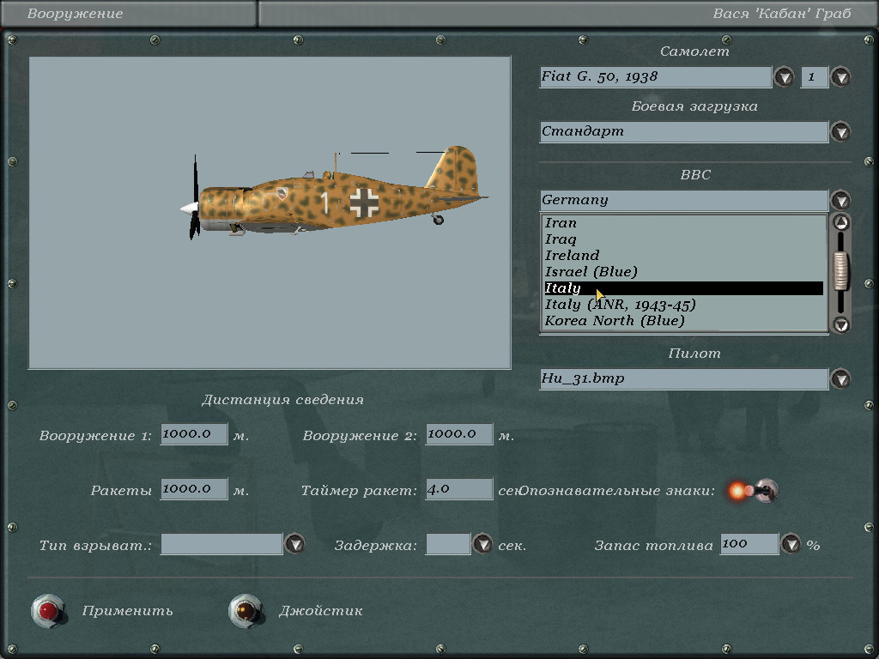Open the Пилот Hu_31.bmp dropdown arrow

[840, 378]
